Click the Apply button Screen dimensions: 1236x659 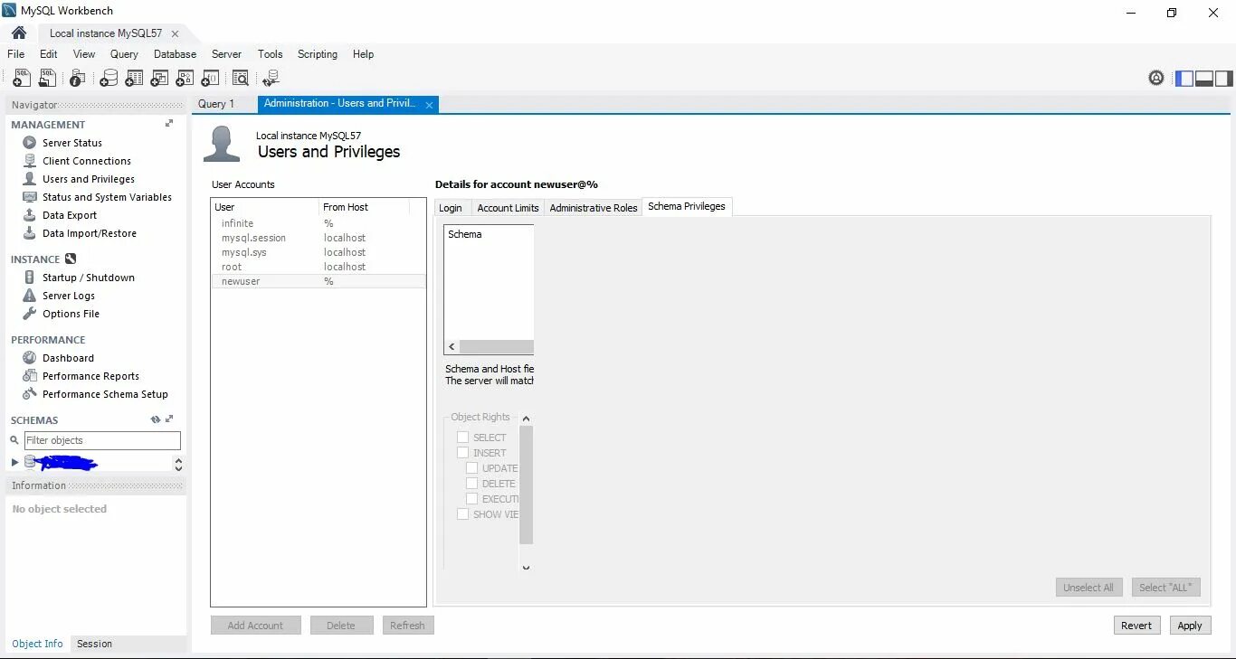point(1190,626)
